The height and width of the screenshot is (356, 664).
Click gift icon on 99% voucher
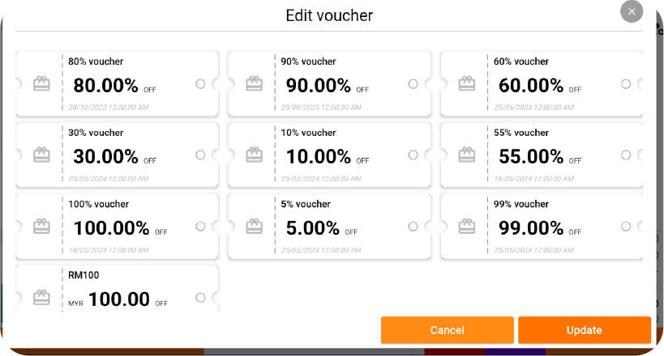[x=466, y=227]
